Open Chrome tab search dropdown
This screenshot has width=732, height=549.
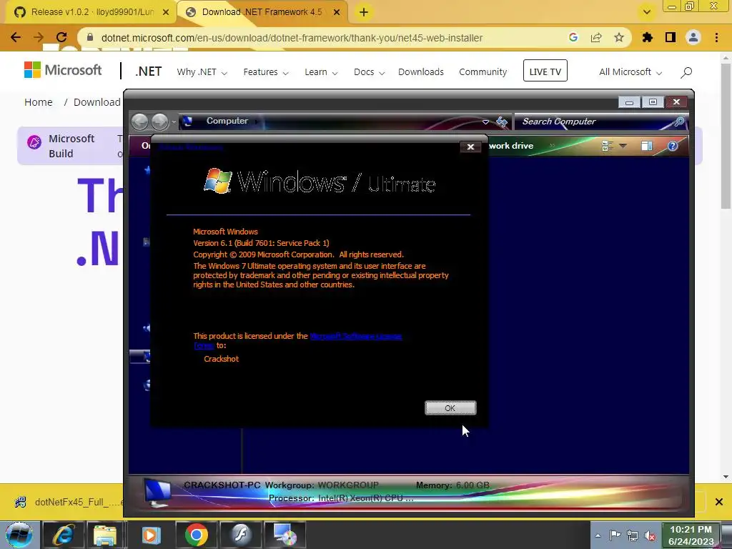click(x=646, y=12)
